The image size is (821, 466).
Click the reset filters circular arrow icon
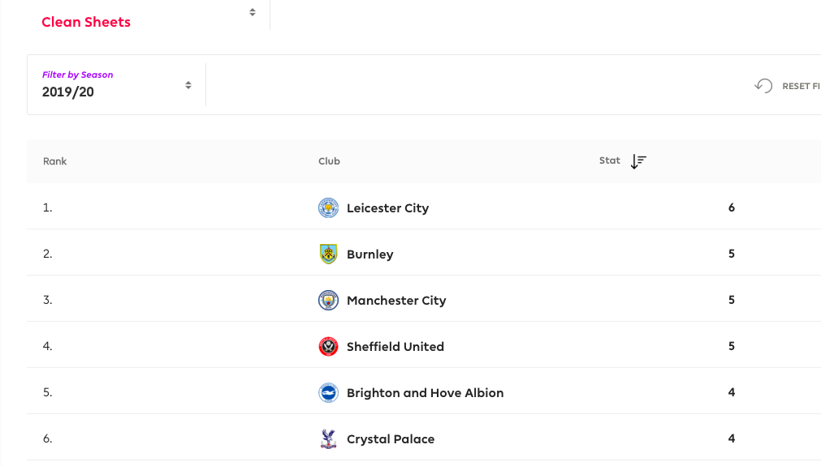tap(763, 86)
